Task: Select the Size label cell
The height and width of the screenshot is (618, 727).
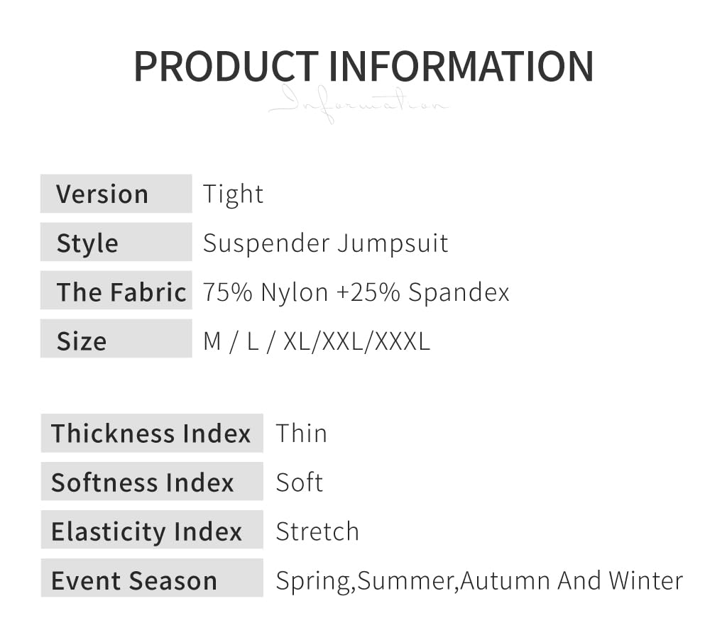Action: [116, 341]
